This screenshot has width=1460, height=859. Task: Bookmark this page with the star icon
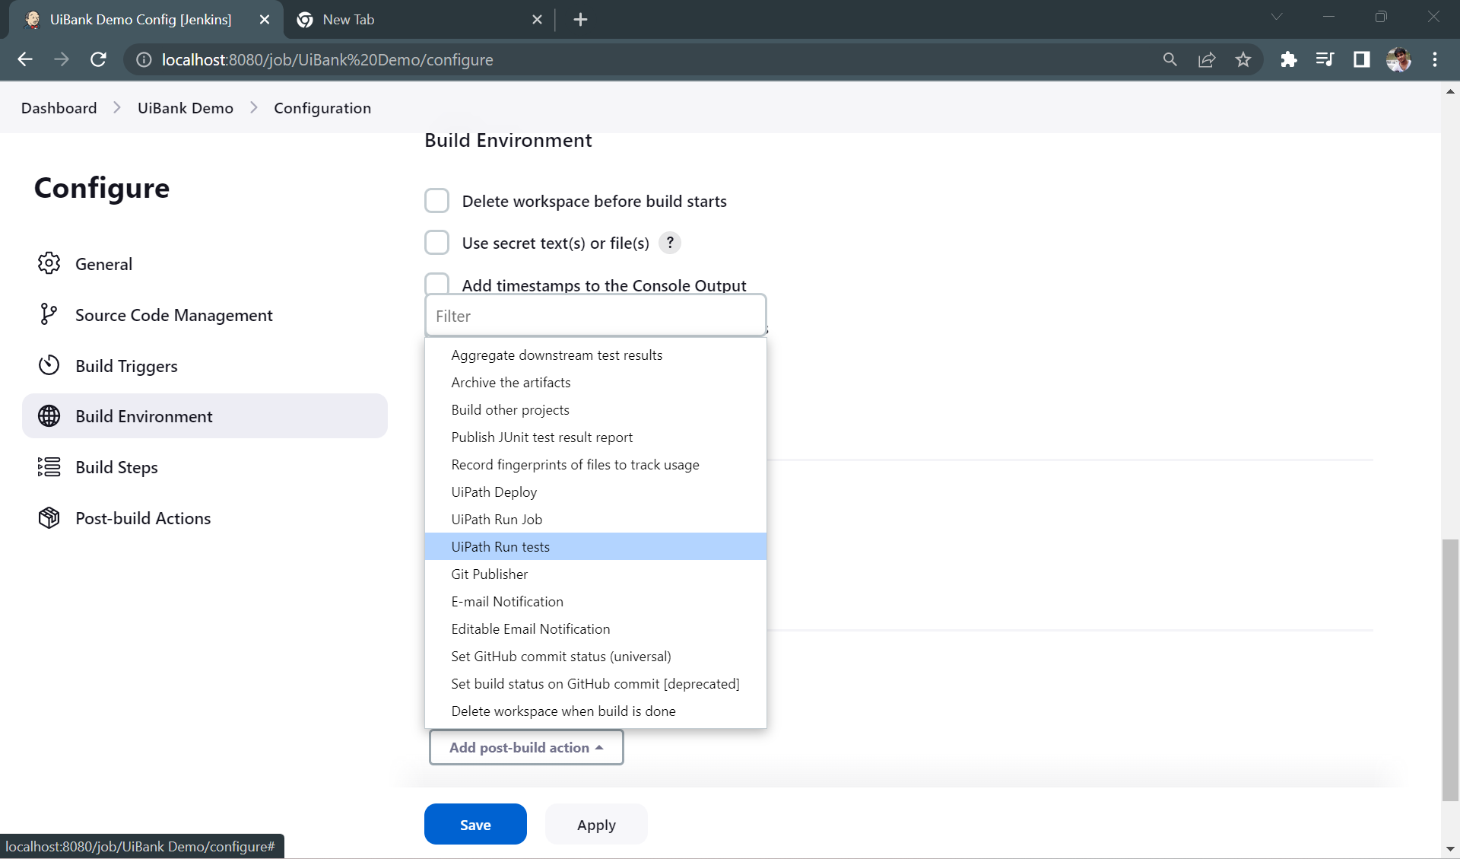coord(1243,59)
